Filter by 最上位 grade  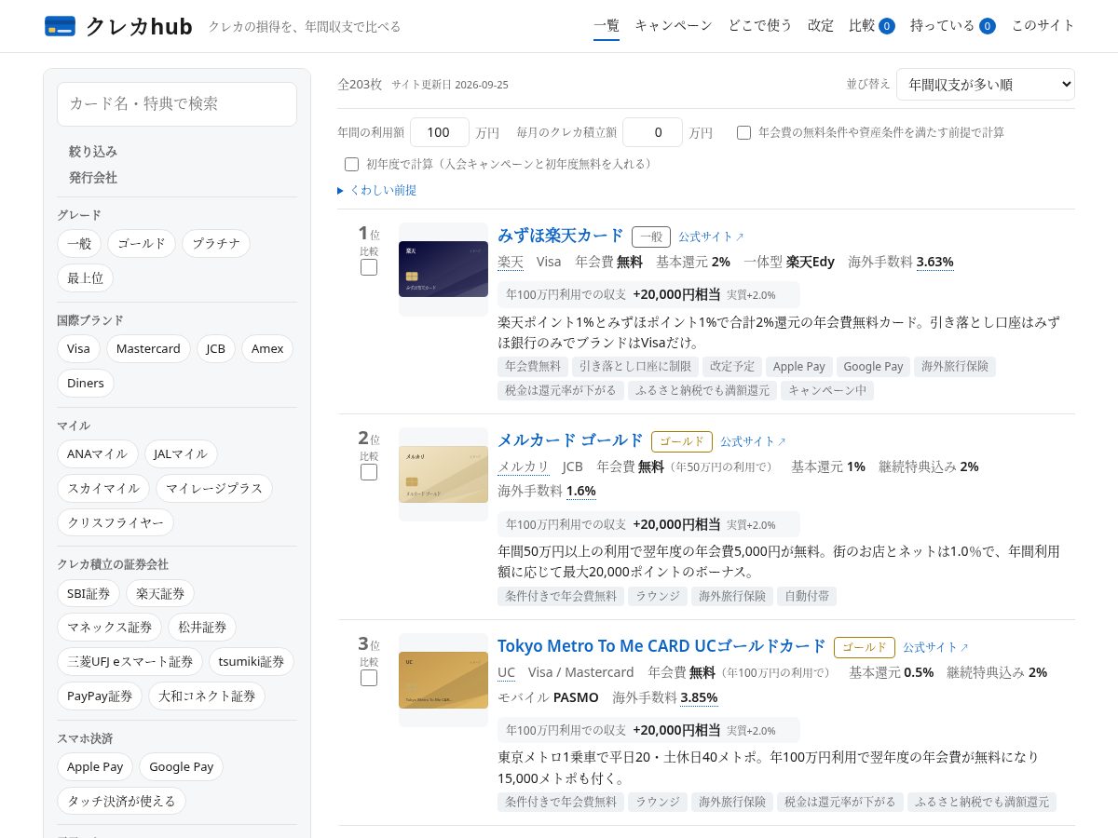pyautogui.click(x=86, y=277)
